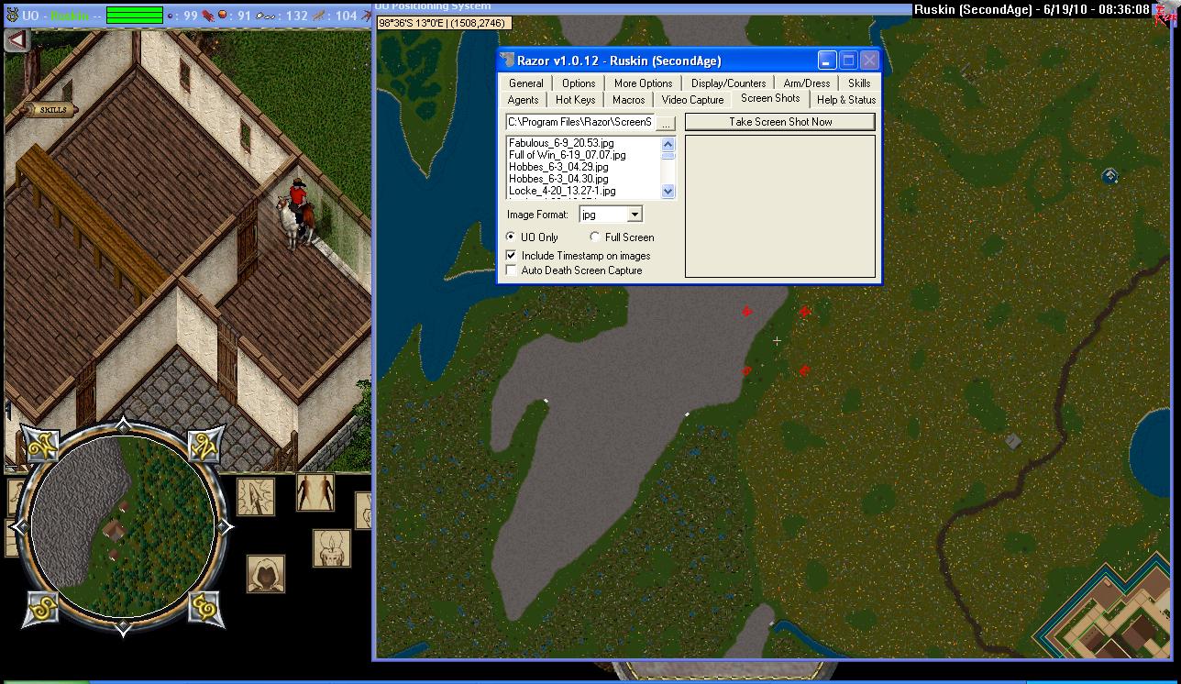Screen dimensions: 1181x684
Task: Open the Display/Counters tab
Action: (x=728, y=83)
